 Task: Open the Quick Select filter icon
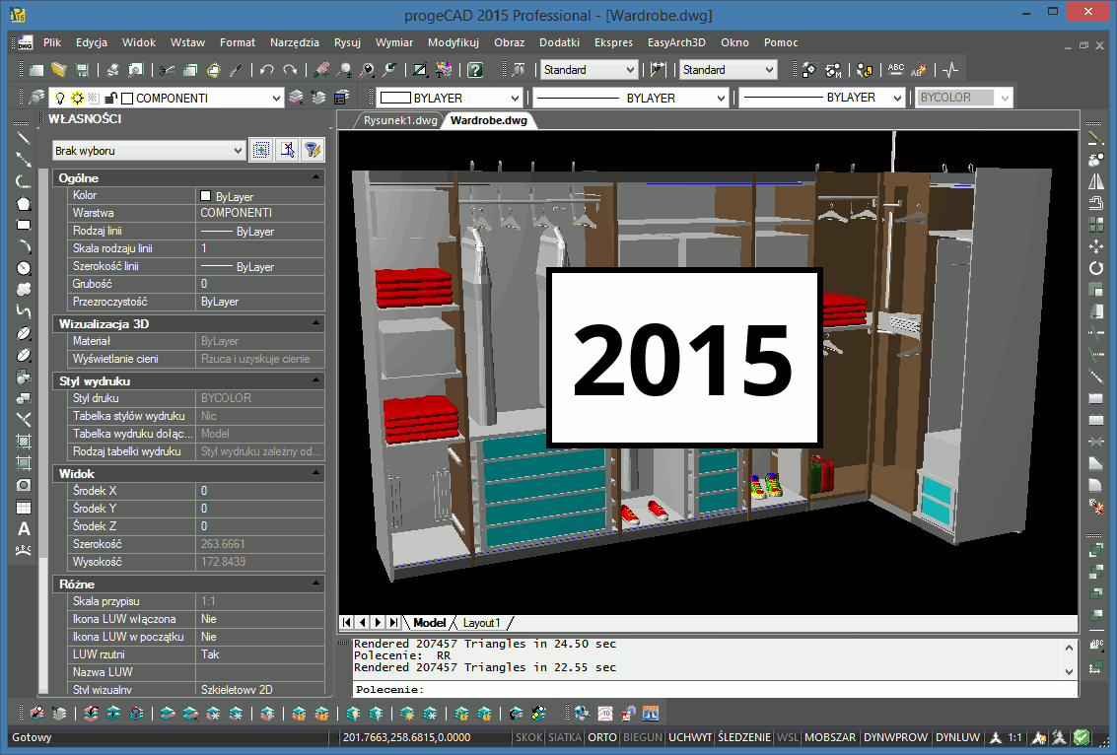click(x=312, y=150)
